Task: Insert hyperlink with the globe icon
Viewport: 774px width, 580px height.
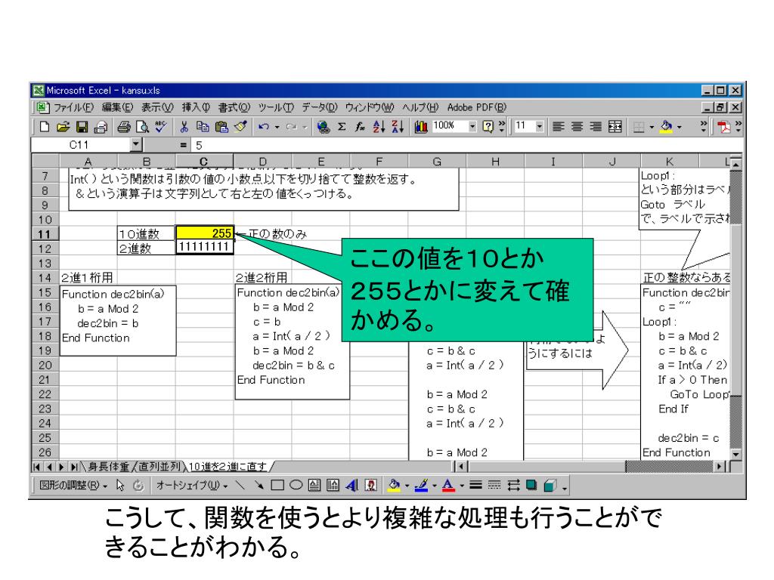Action: [324, 127]
